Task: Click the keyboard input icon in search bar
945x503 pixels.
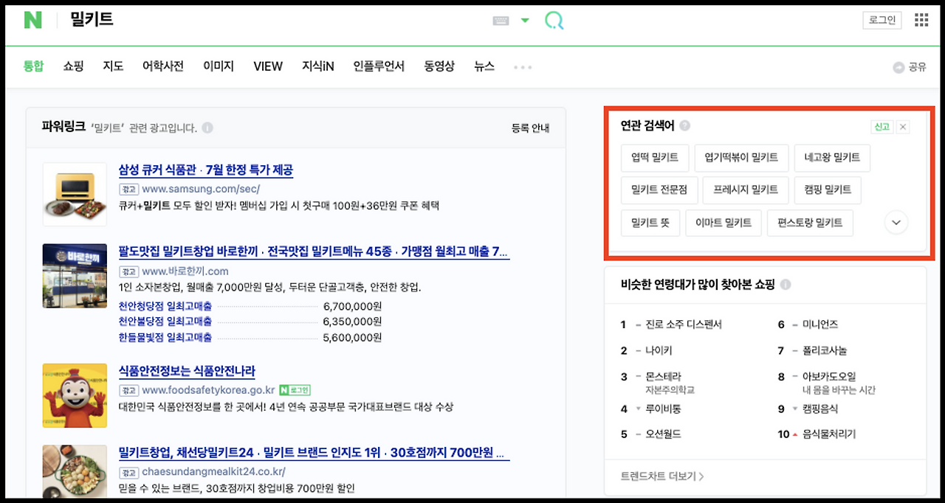Action: coord(502,20)
